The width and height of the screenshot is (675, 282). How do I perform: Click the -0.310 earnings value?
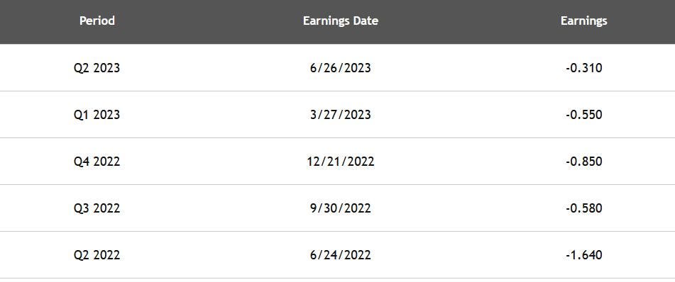pyautogui.click(x=583, y=68)
